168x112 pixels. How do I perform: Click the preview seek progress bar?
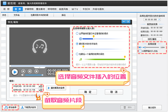(x=40, y=66)
